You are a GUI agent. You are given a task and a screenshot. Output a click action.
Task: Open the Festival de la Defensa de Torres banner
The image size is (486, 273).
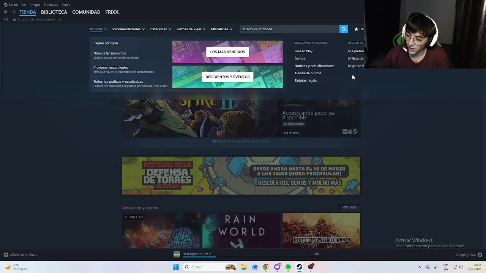241,176
